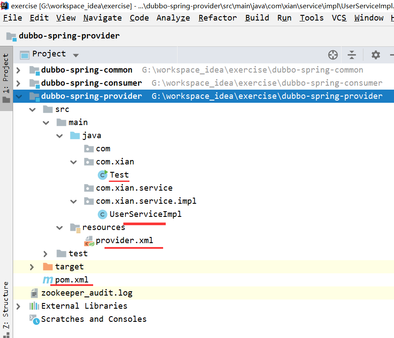Collapse the dubbo-spring-provider module
Viewport: 394px width, 338px height.
point(19,96)
